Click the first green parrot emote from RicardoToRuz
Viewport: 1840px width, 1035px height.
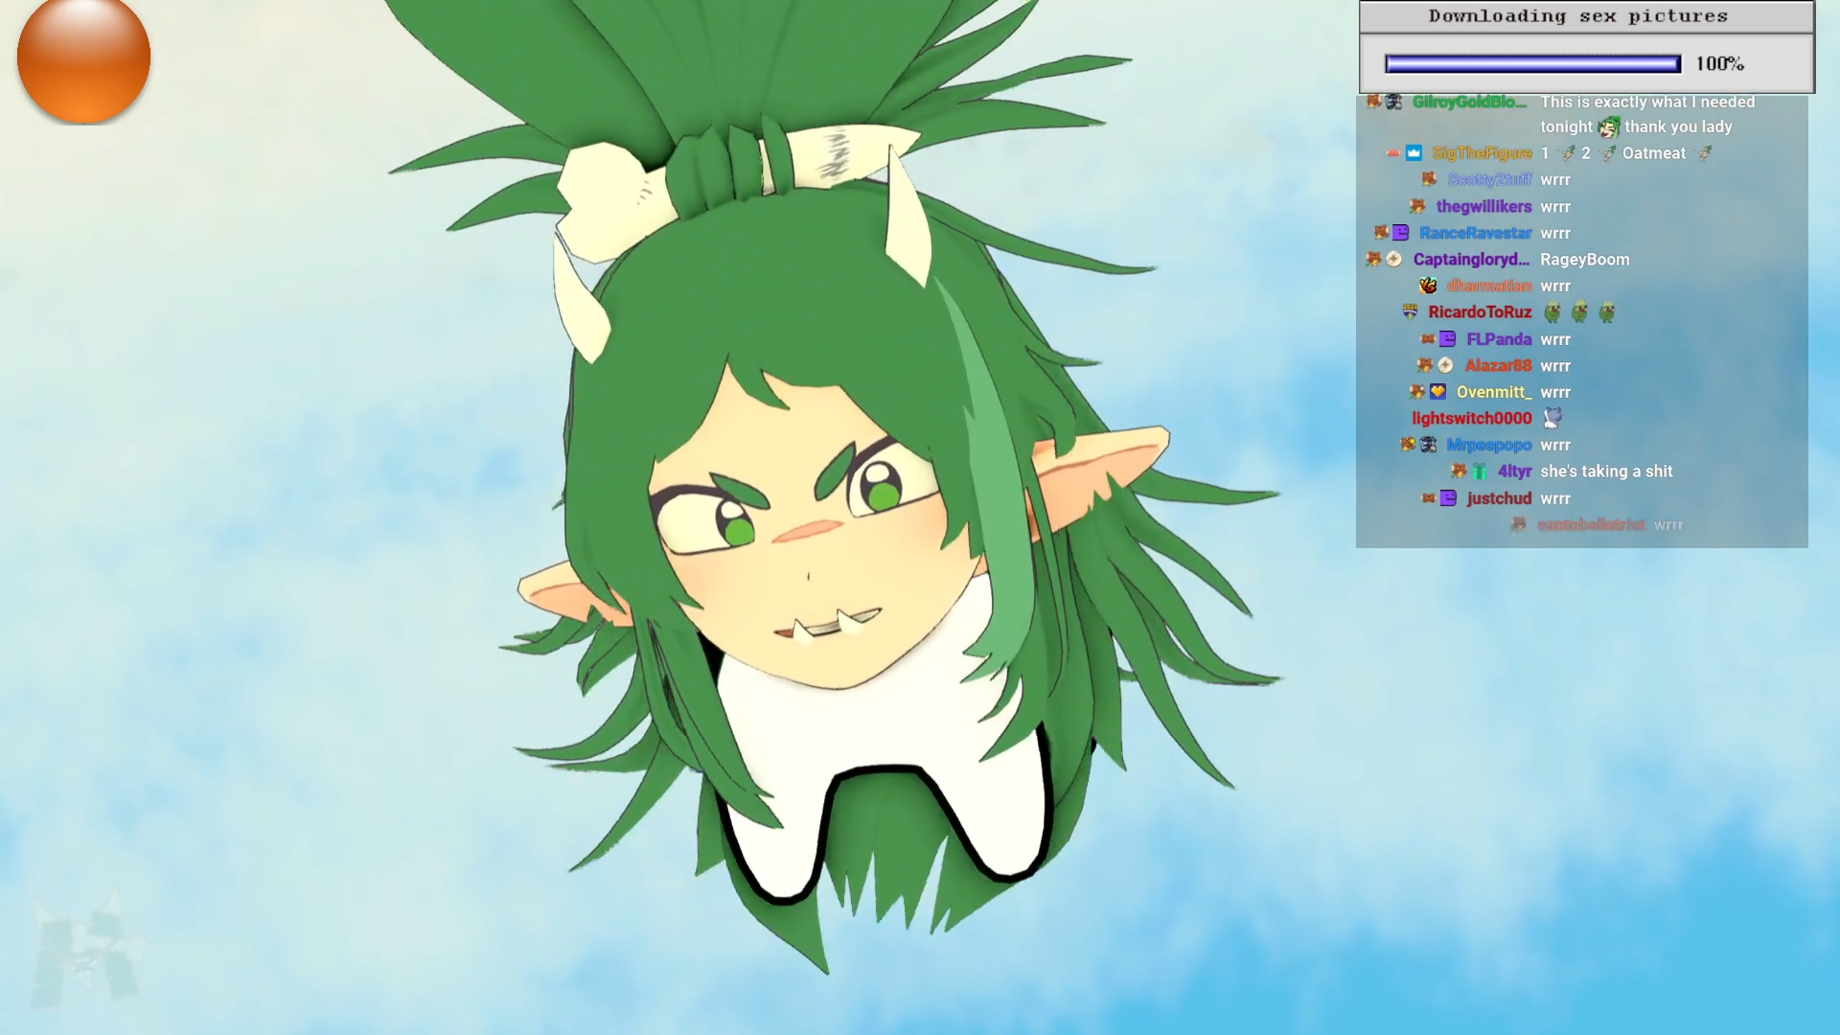click(1552, 312)
